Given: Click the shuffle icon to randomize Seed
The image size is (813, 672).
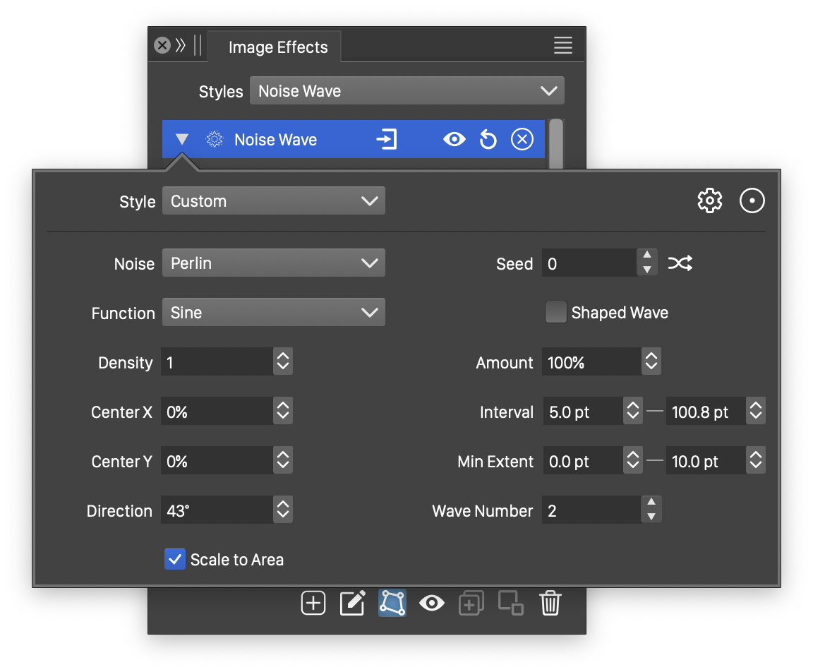Looking at the screenshot, I should pyautogui.click(x=680, y=264).
